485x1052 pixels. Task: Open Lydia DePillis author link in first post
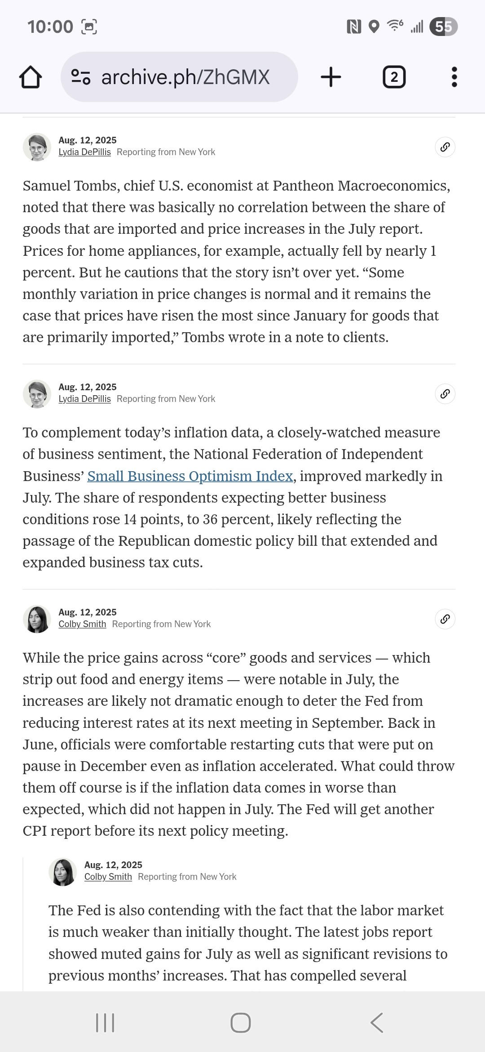84,152
